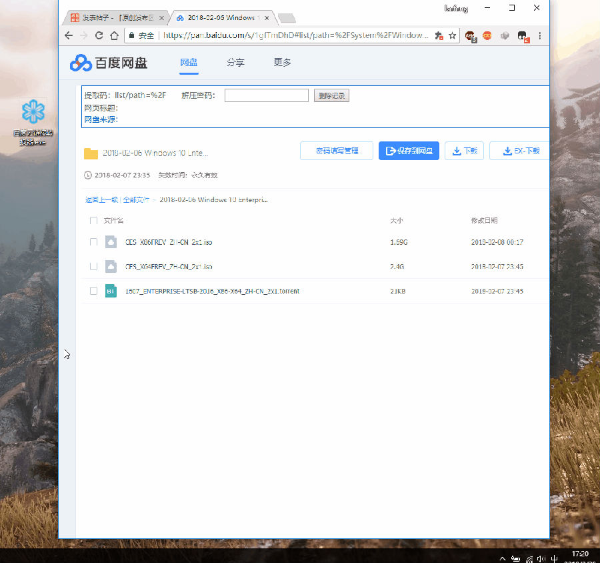Open the volume icon in system tray
Image resolution: width=600 pixels, height=563 pixels.
tap(541, 559)
